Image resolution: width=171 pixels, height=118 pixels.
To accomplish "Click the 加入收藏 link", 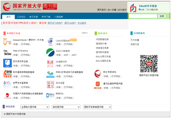I will (x=112, y=10).
